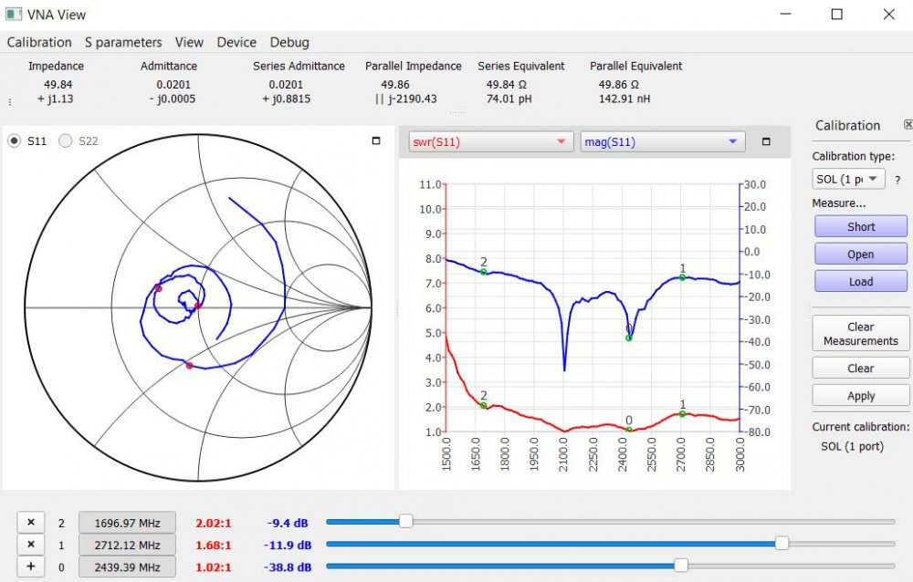913x582 pixels.
Task: Remove marker 1 with its X button
Action: point(31,545)
